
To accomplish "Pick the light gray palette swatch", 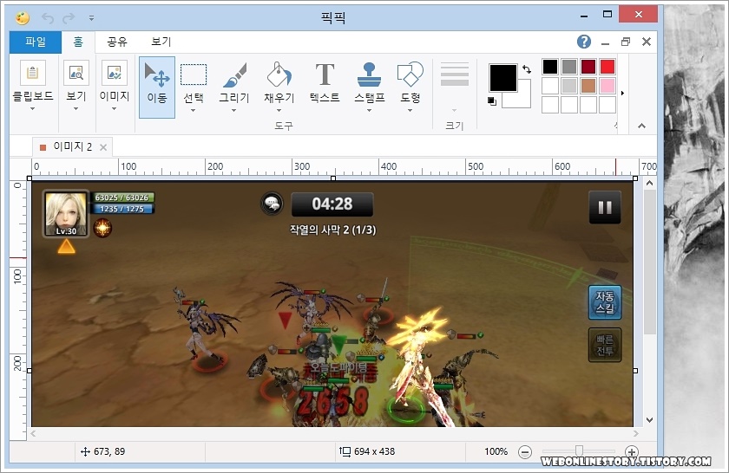I will pos(569,86).
